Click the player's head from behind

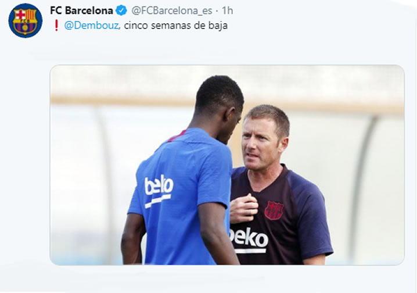220,99
